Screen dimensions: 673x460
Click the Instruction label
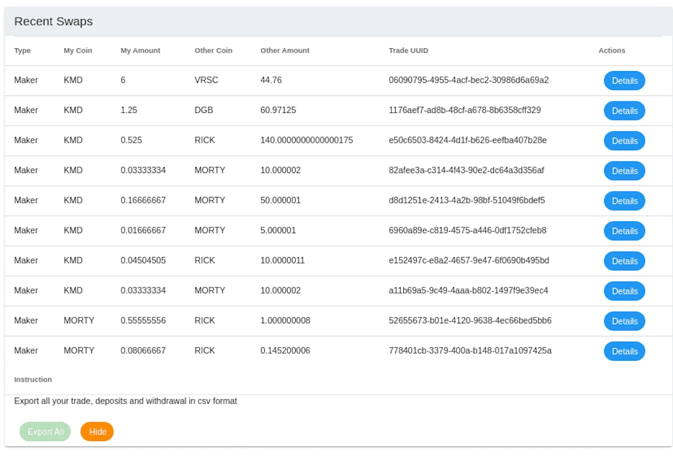point(33,380)
